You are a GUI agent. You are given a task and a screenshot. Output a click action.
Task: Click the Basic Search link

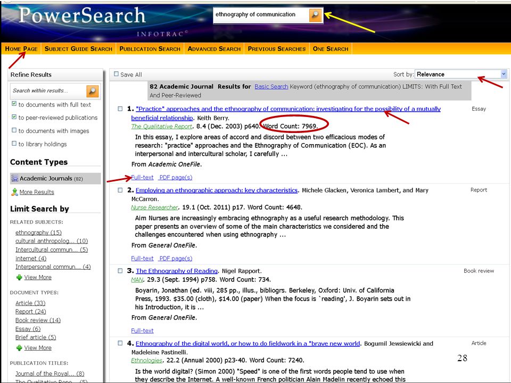(271, 87)
